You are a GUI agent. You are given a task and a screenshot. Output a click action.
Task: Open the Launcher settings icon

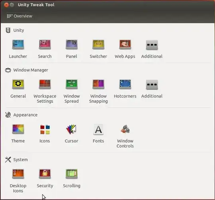18,49
